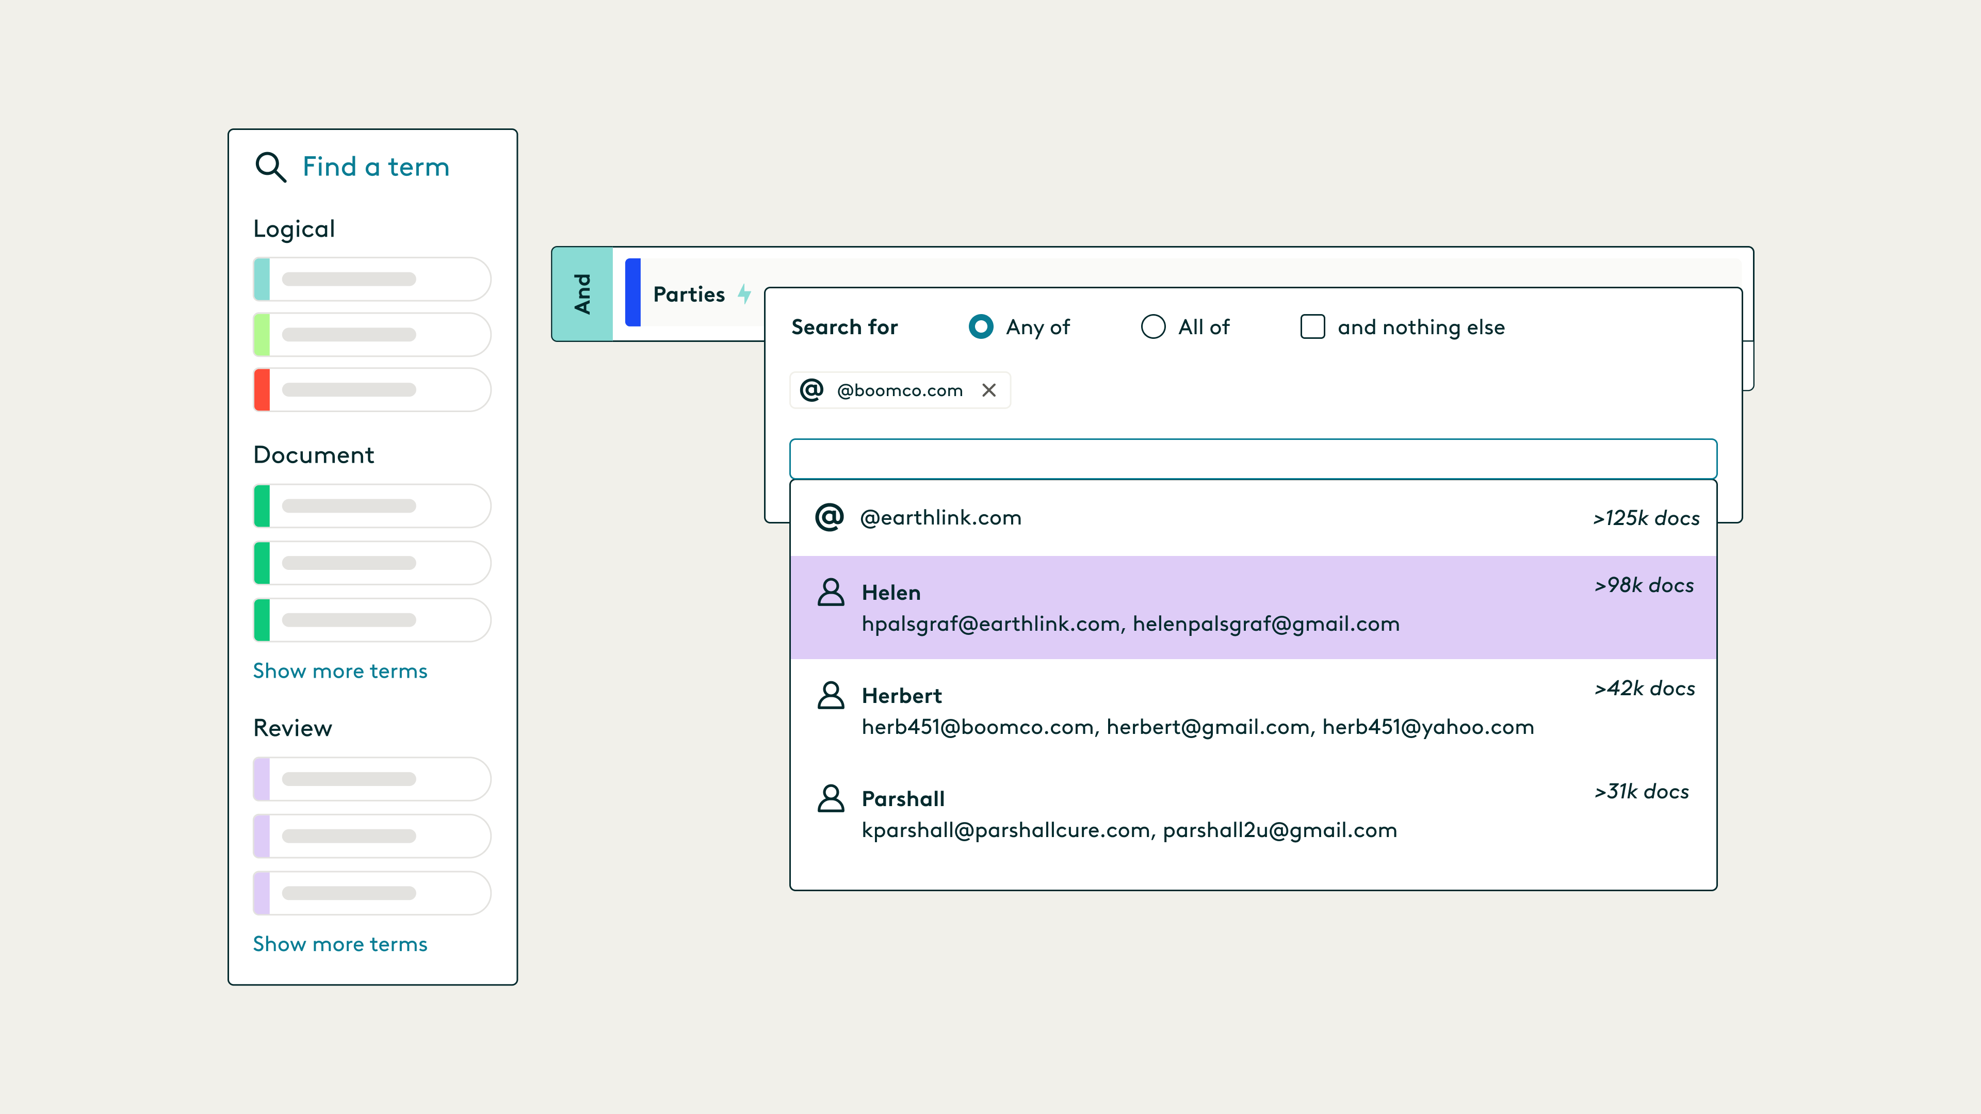Check the and nothing else checkbox

[1312, 327]
